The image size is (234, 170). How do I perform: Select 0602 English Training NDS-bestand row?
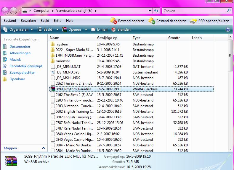click(131, 111)
